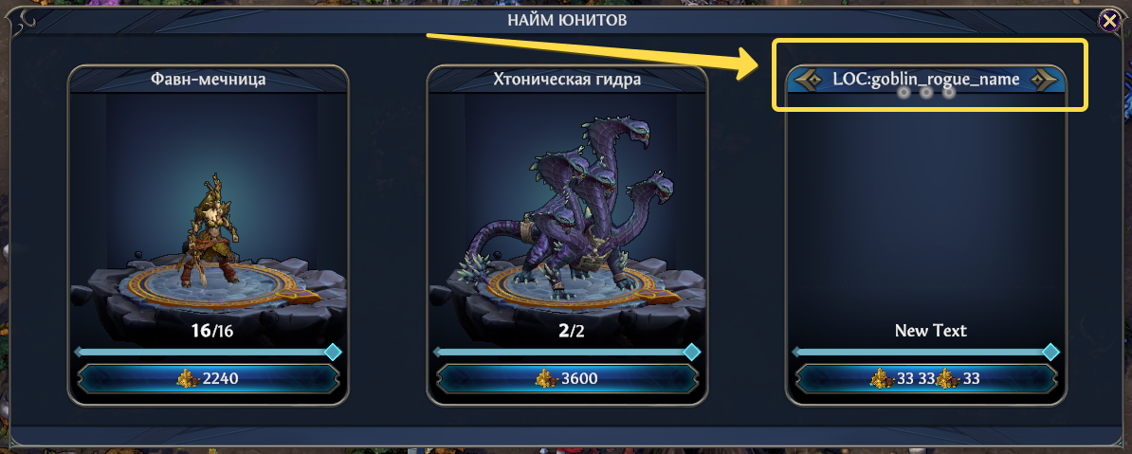
Task: Click the diamond slider handle for Хтоническая гидра
Action: [691, 353]
